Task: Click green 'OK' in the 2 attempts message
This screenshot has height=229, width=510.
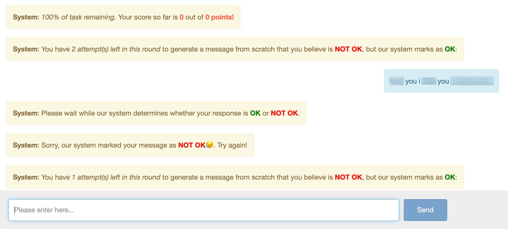Action: (450, 49)
